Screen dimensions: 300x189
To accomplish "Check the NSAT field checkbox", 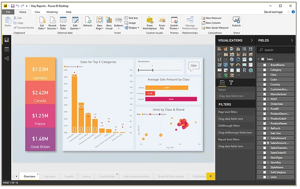I will coord(265,99).
